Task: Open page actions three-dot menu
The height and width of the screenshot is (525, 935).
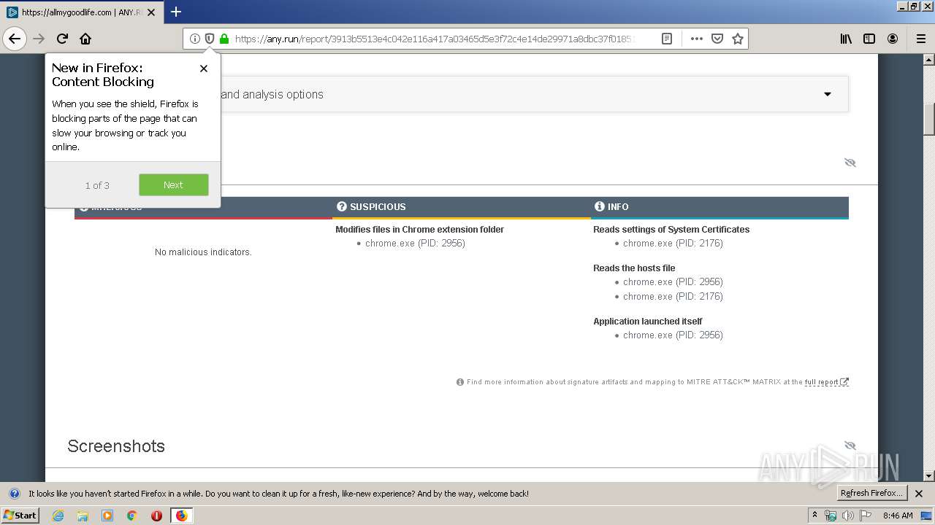Action: pos(697,39)
